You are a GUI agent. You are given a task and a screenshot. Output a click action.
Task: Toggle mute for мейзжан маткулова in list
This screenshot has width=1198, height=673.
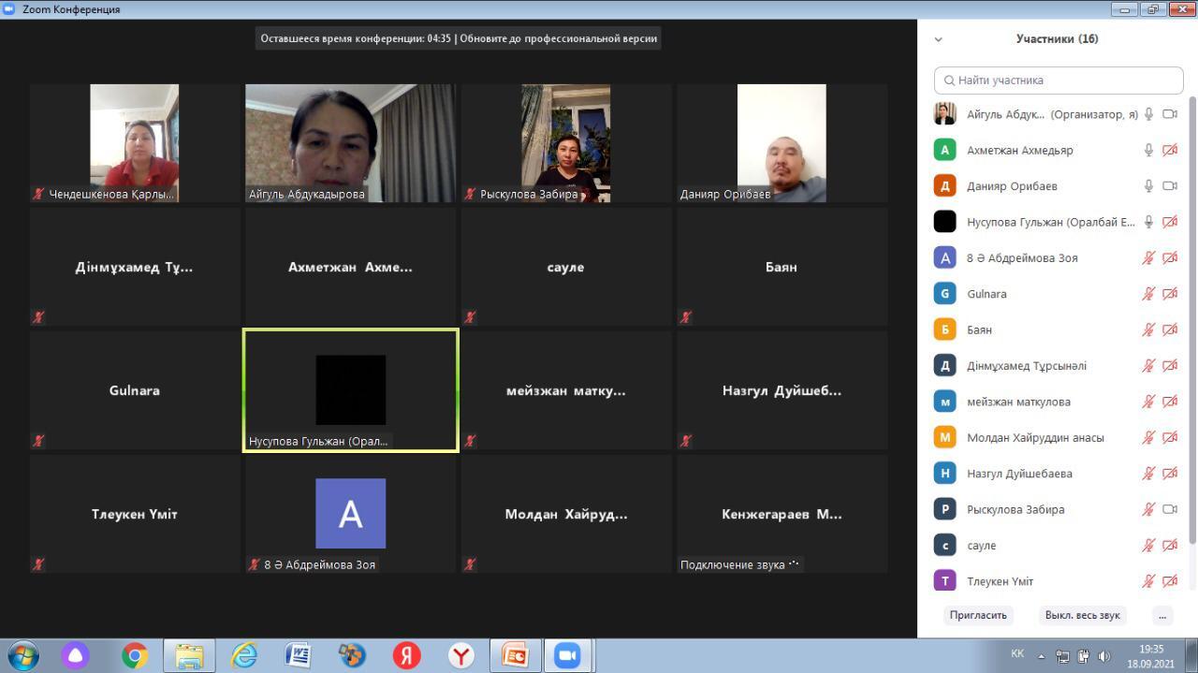coord(1148,402)
